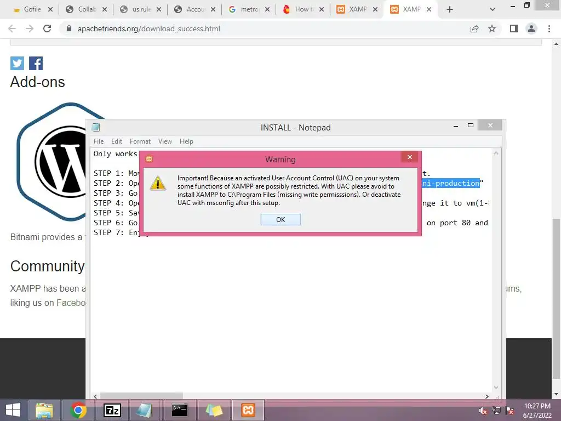Click Action Center flag tray icon
Viewport: 561px width, 421px height.
(510, 411)
